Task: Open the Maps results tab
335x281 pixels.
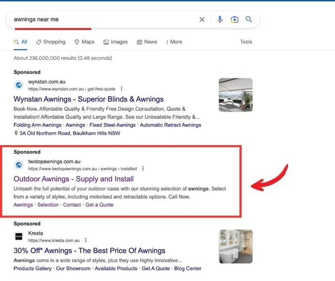Action: [x=85, y=42]
